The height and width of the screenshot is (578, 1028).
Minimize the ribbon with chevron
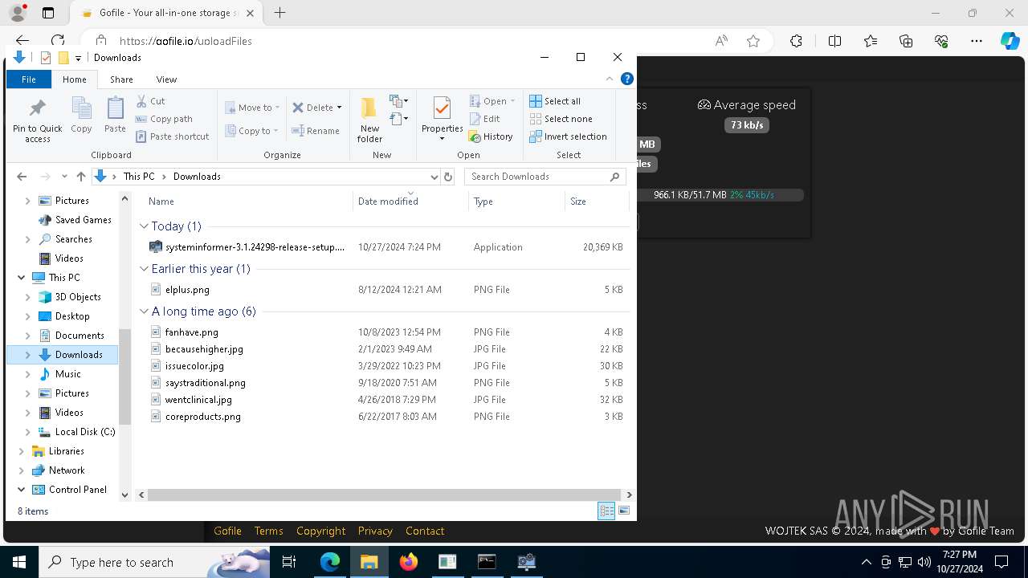[x=610, y=79]
